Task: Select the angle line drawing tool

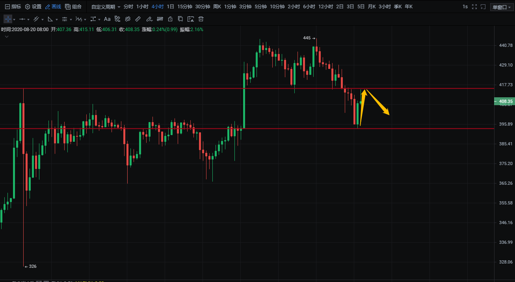Action: point(50,19)
